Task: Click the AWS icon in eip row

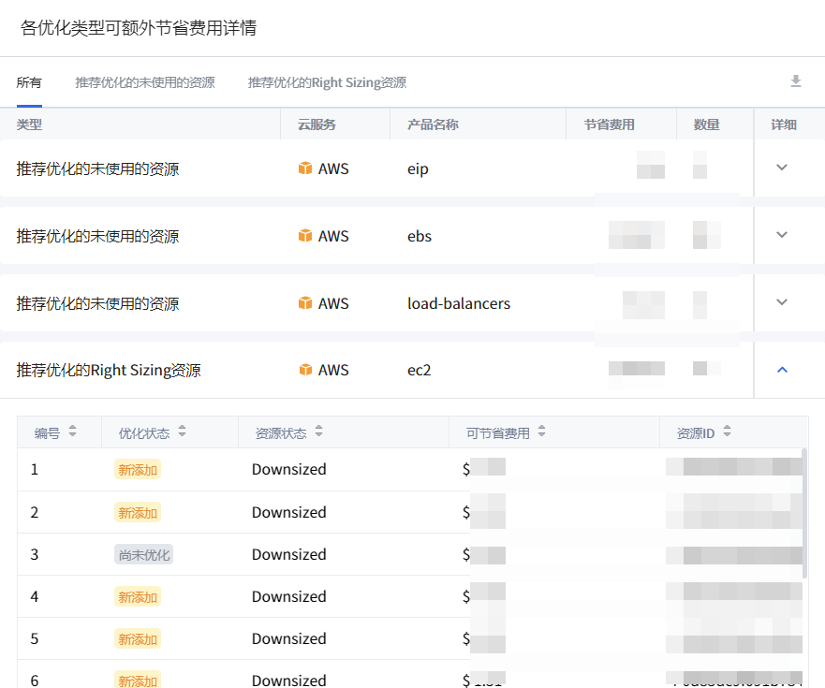Action: [305, 168]
